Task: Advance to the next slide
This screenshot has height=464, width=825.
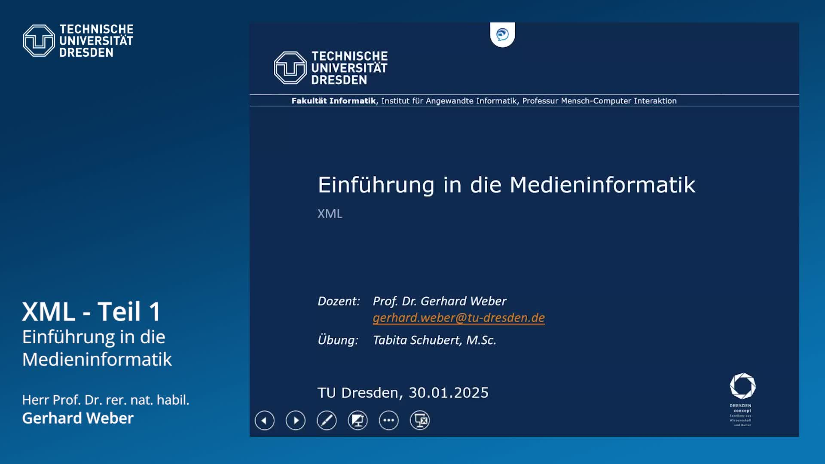Action: click(295, 421)
